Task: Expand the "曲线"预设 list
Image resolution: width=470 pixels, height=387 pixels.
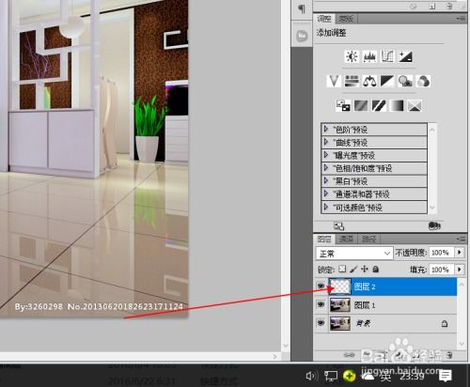Action: [326, 142]
